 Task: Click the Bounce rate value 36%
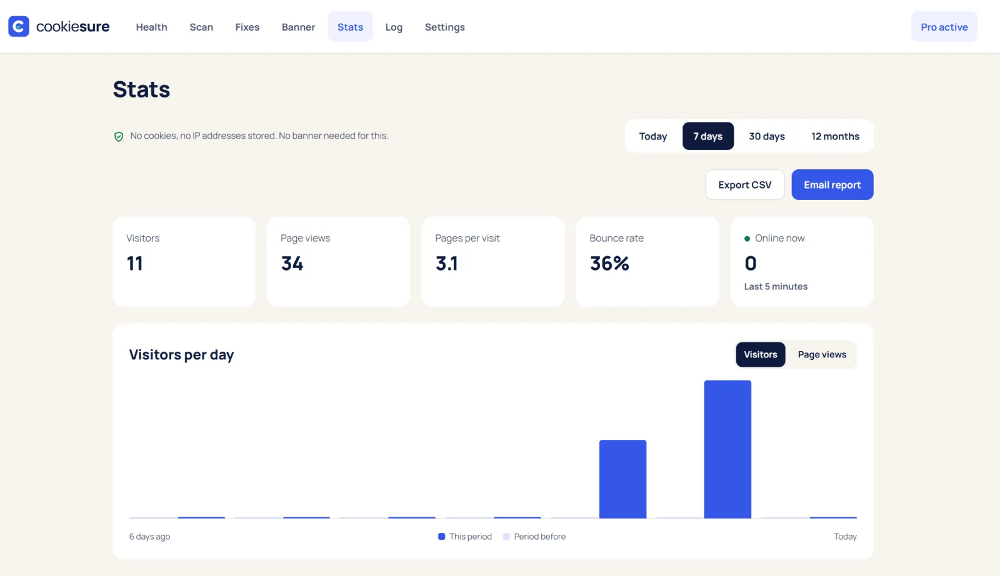pyautogui.click(x=609, y=264)
